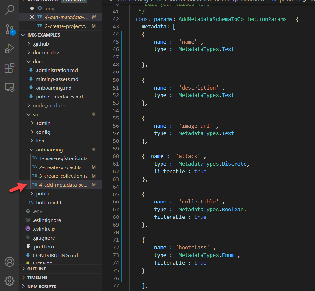The width and height of the screenshot is (315, 291).
Task: Click 'true' value on line 62
Action: pyautogui.click(x=200, y=172)
